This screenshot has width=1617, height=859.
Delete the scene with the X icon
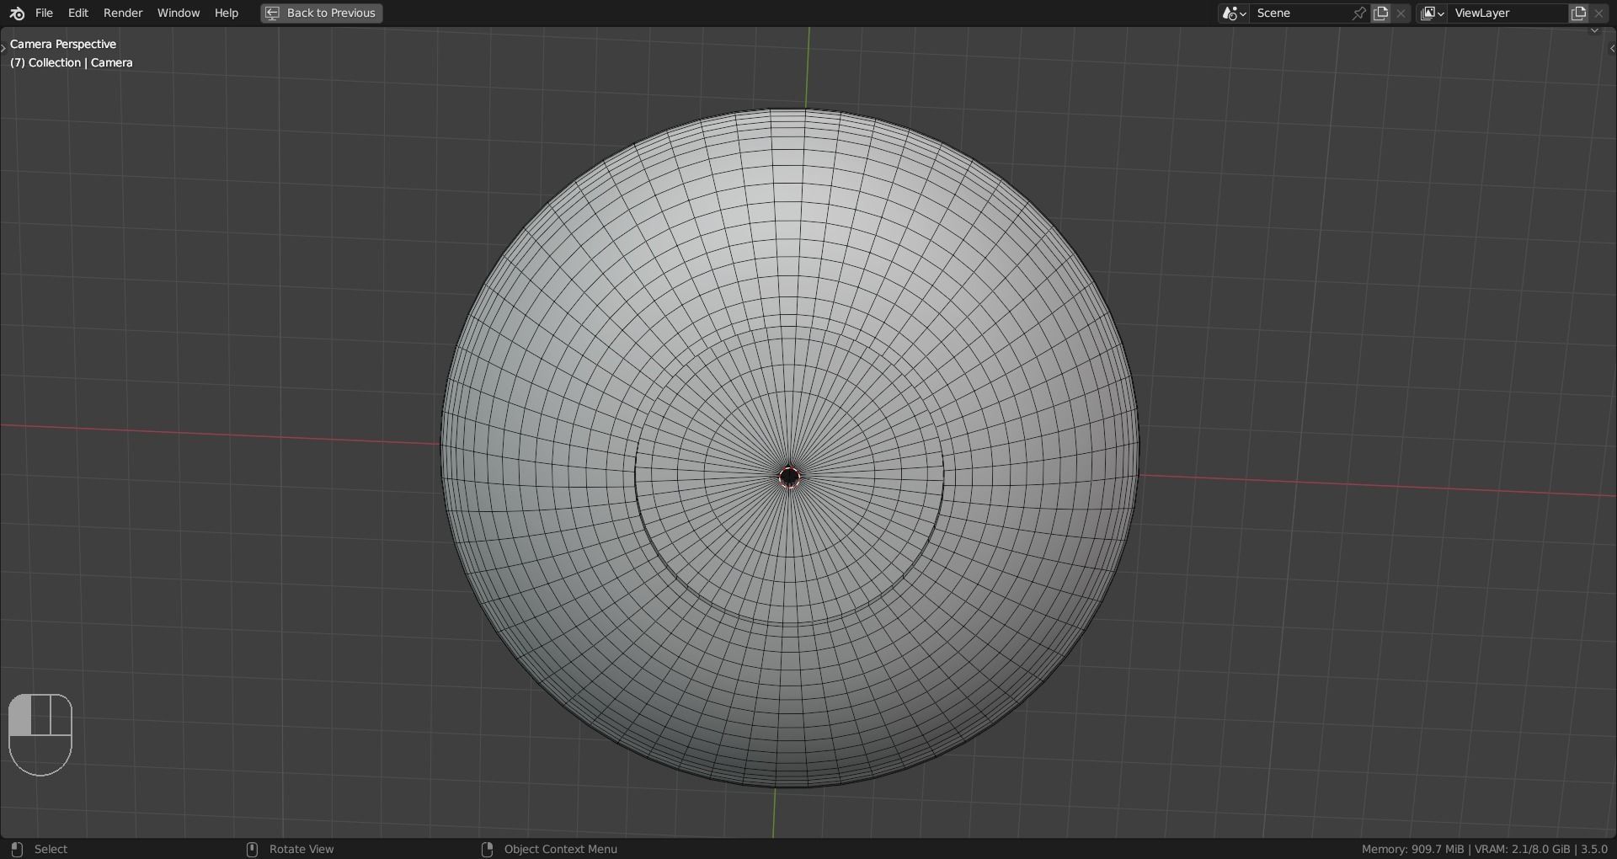pyautogui.click(x=1401, y=13)
